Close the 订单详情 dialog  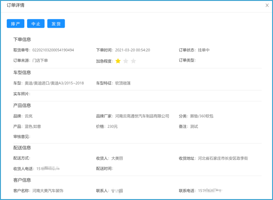coord(267,5)
